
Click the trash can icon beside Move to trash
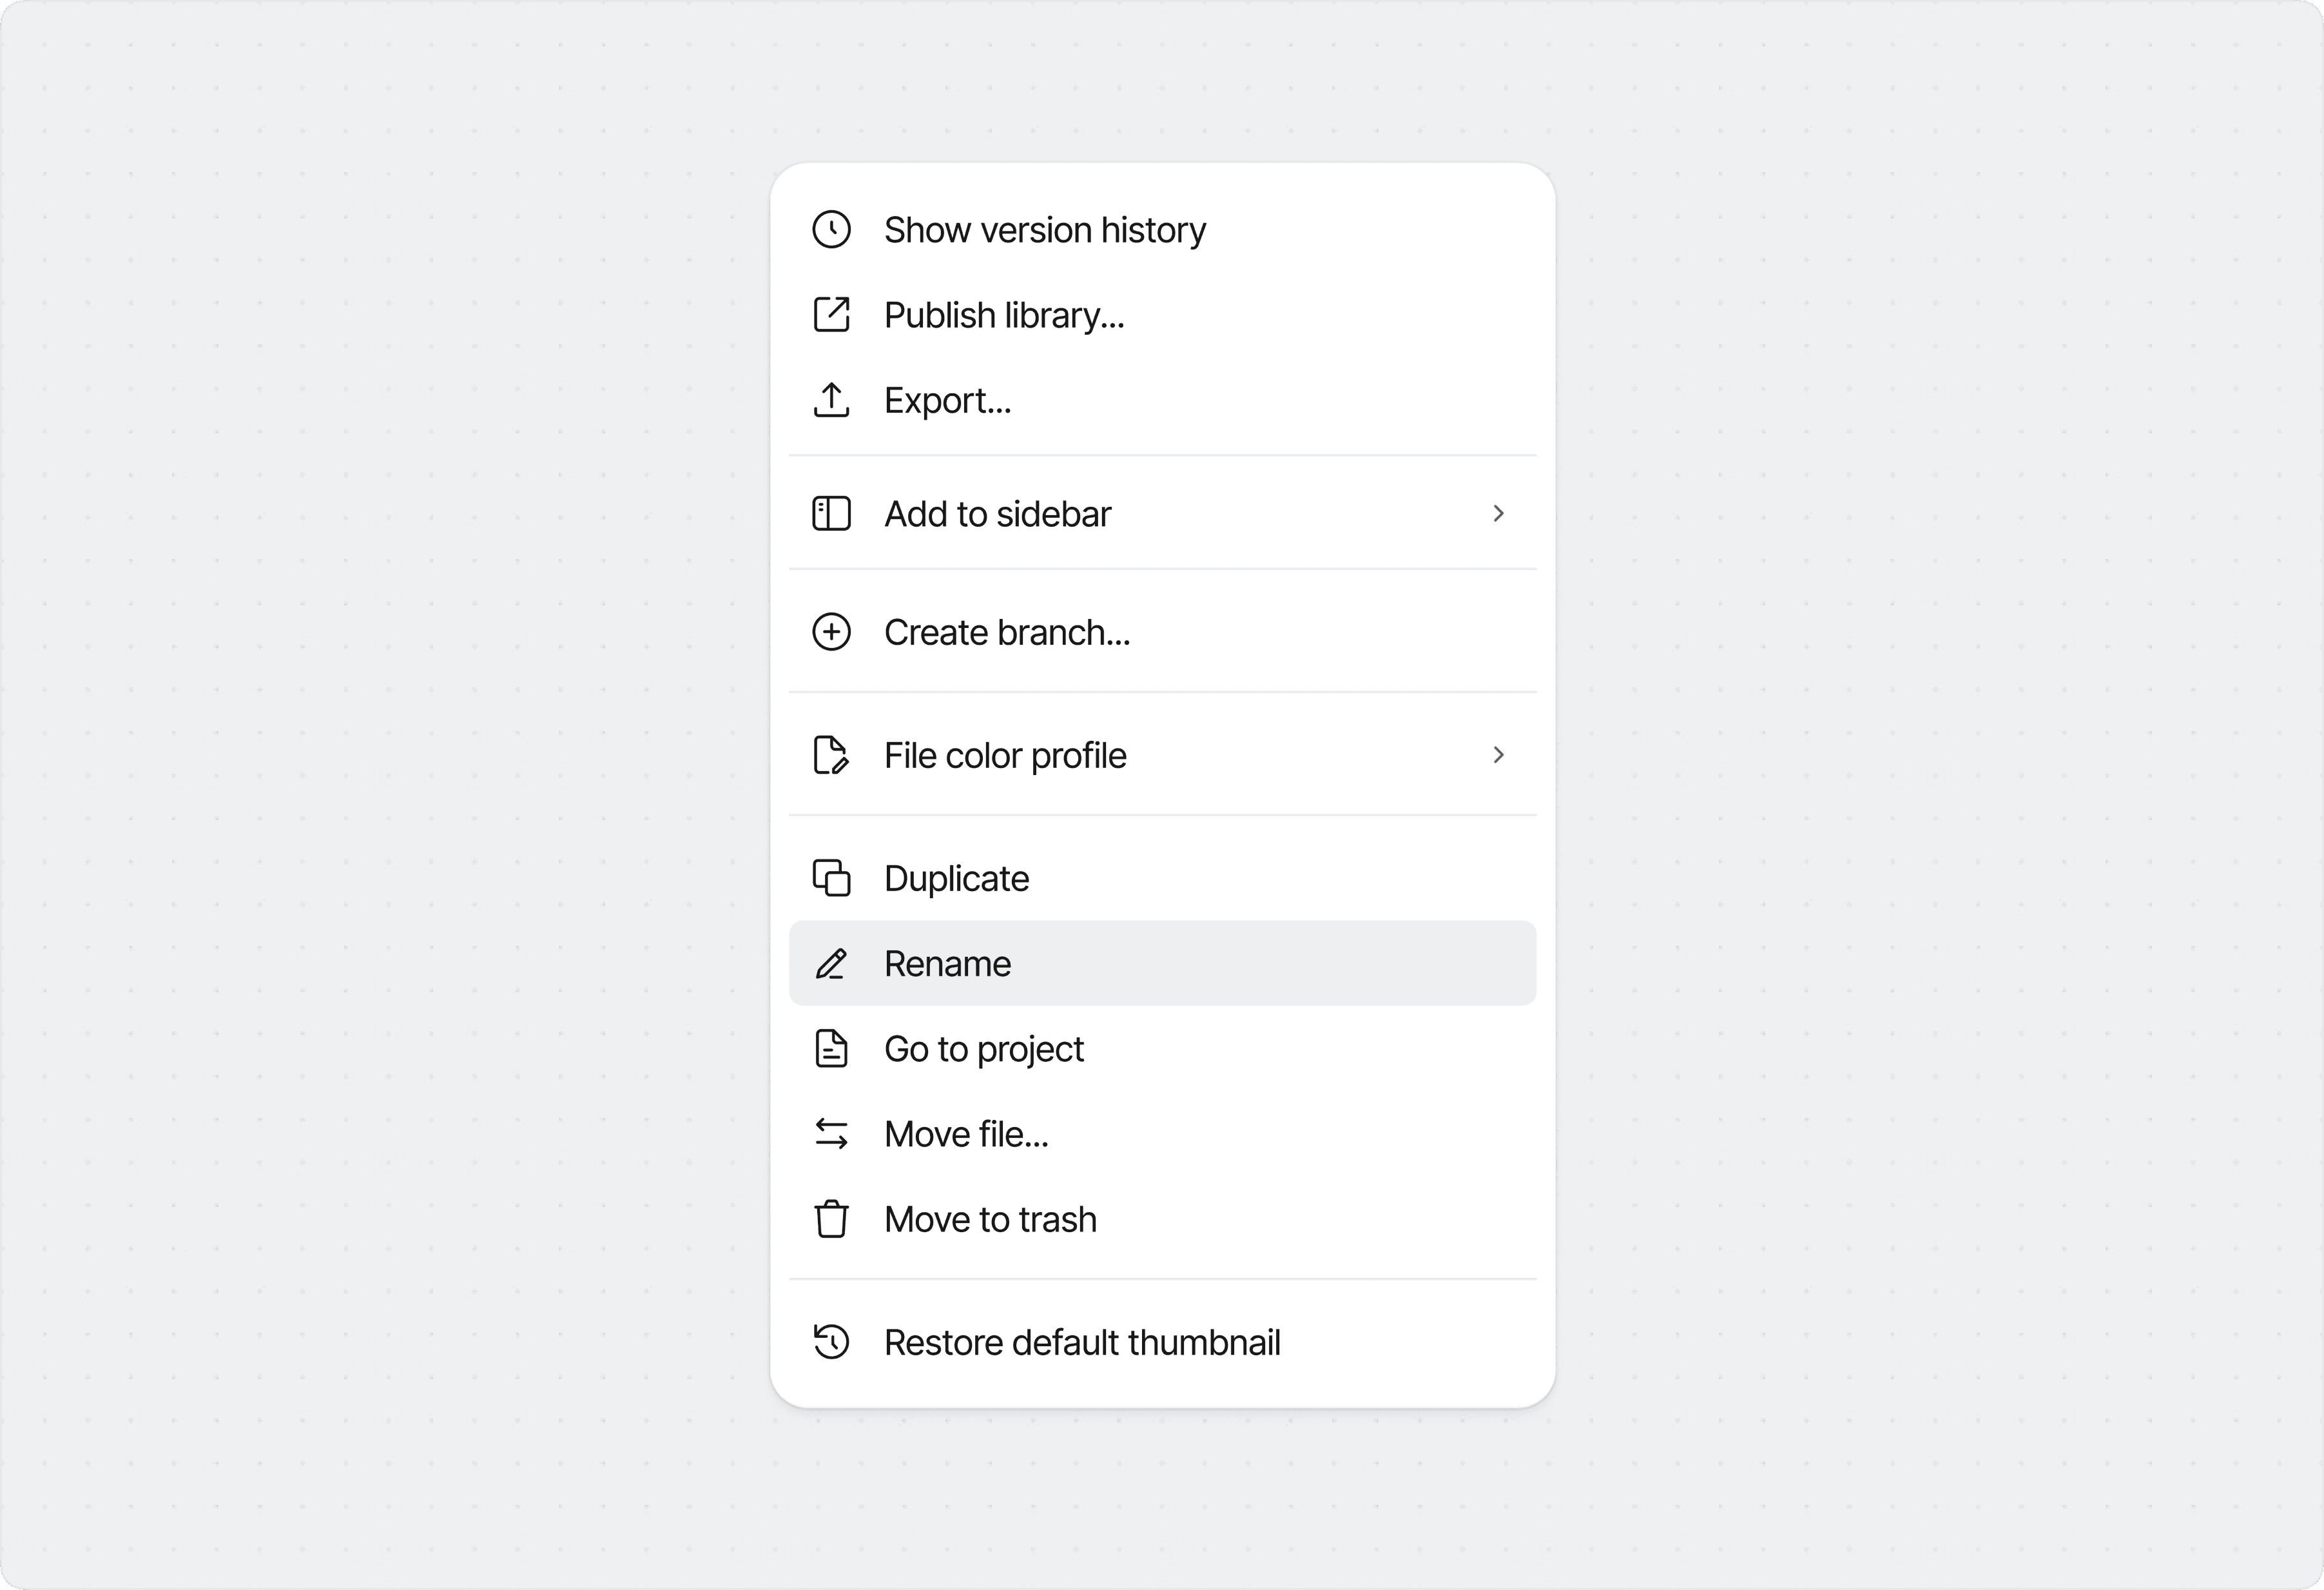point(831,1219)
